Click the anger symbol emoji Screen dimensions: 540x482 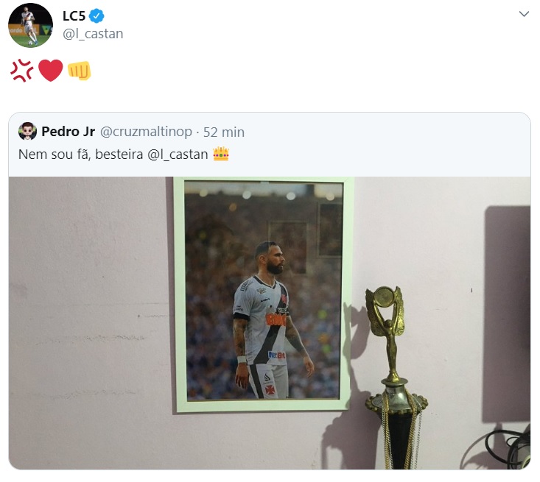(22, 71)
